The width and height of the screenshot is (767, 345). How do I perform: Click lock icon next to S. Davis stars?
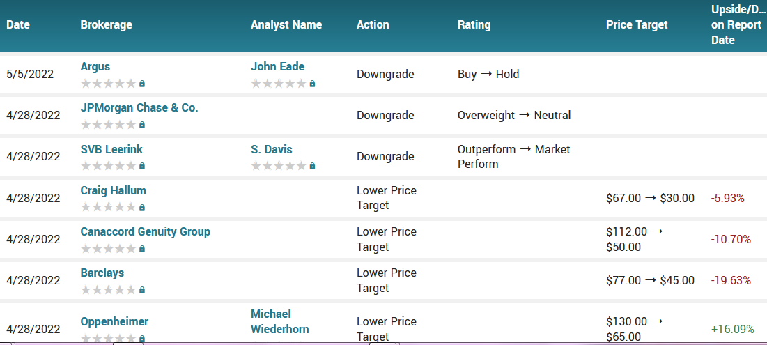click(x=312, y=166)
